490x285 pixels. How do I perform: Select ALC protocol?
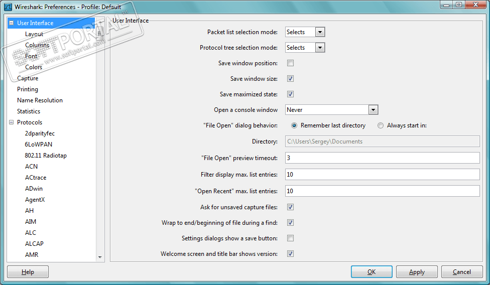31,232
